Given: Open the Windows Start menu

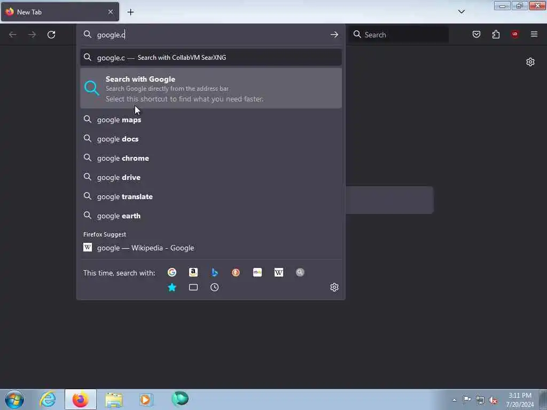Looking at the screenshot, I should click(14, 399).
